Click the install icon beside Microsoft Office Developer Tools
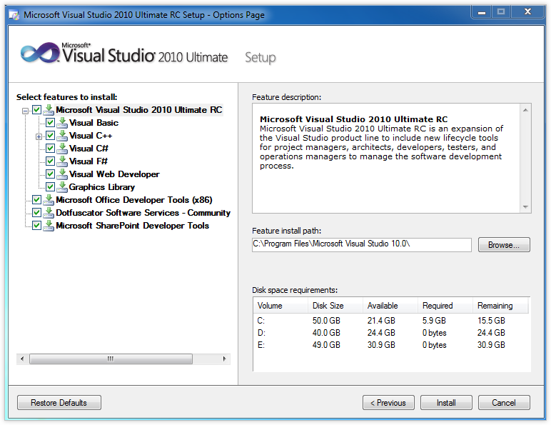The width and height of the screenshot is (551, 425). (49, 200)
